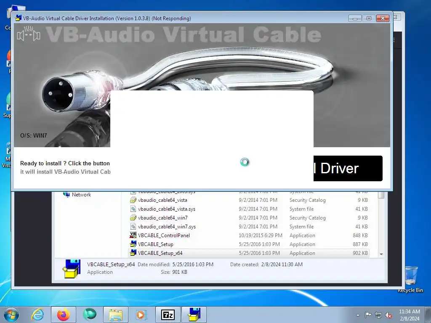Click the vbaudio_cable64_win7.sys file icon
The image size is (431, 323).
click(x=133, y=227)
